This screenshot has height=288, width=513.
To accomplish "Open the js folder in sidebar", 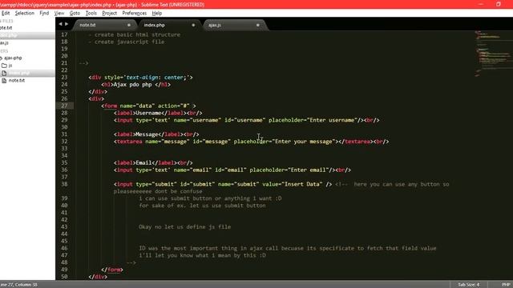I will tap(10, 66).
